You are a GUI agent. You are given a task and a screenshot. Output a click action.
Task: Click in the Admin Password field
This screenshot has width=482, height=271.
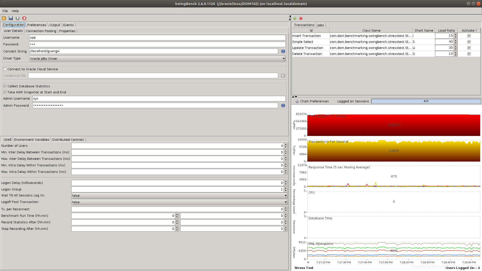(155, 106)
